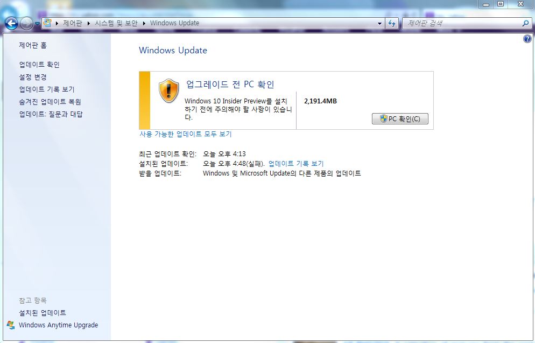Click the yellow warning shield icon

tap(168, 91)
